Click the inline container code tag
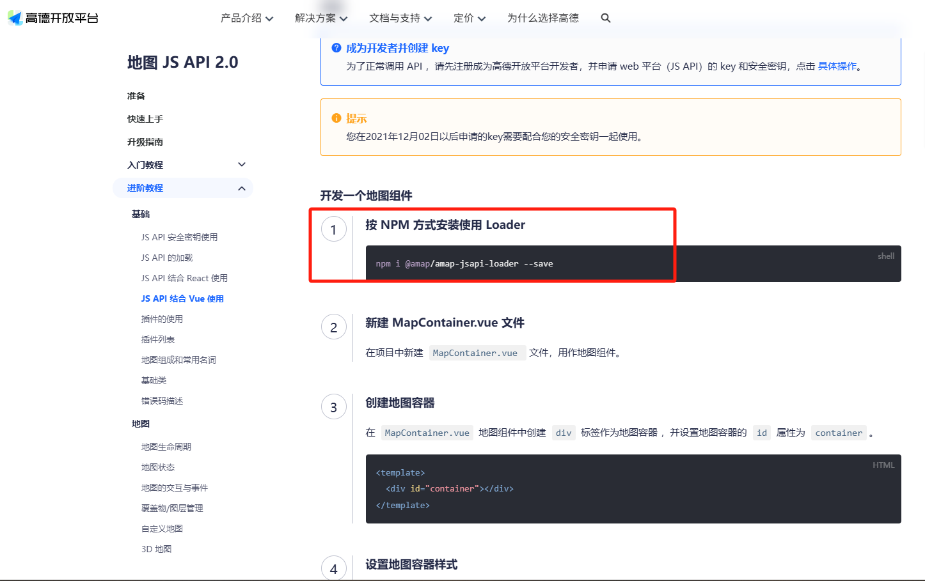This screenshot has width=925, height=581. click(839, 433)
